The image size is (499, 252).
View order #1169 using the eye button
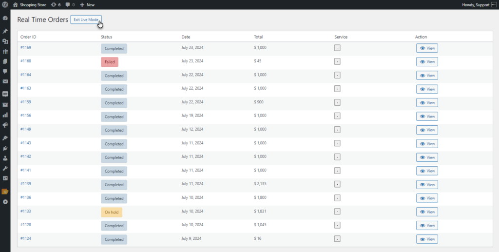point(427,48)
